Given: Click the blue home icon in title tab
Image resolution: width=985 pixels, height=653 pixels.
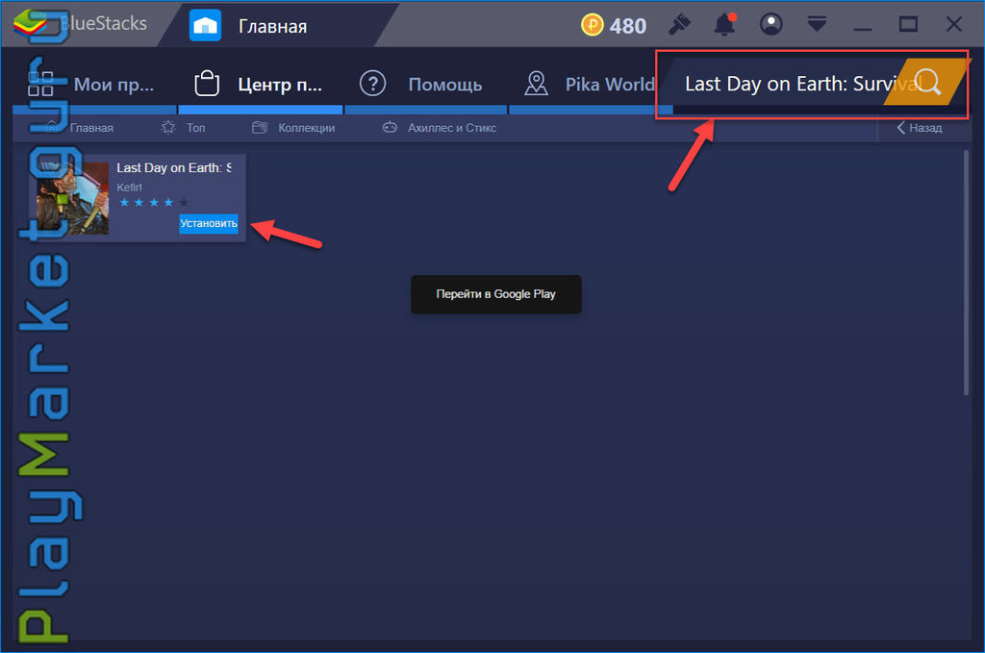Looking at the screenshot, I should pyautogui.click(x=206, y=26).
